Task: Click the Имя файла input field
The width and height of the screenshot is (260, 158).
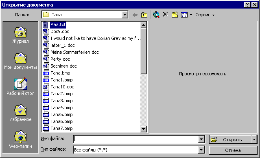Action: point(136,139)
